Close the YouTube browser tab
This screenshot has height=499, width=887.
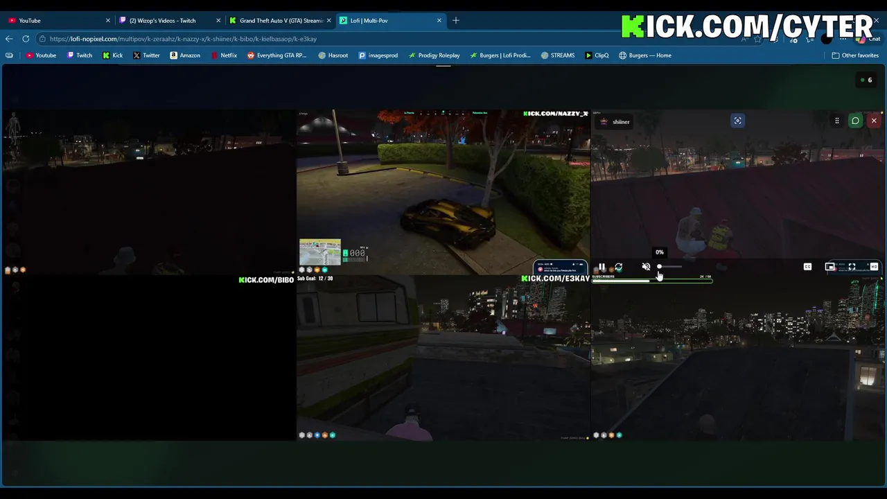point(107,20)
